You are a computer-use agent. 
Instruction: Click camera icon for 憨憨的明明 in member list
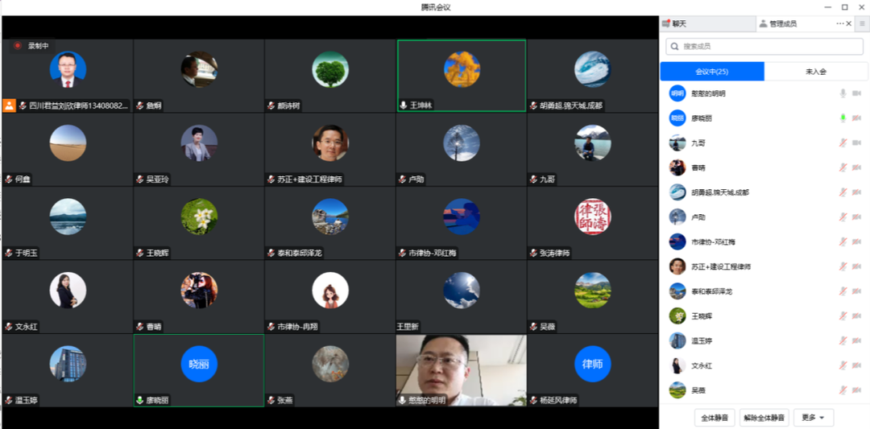point(856,93)
